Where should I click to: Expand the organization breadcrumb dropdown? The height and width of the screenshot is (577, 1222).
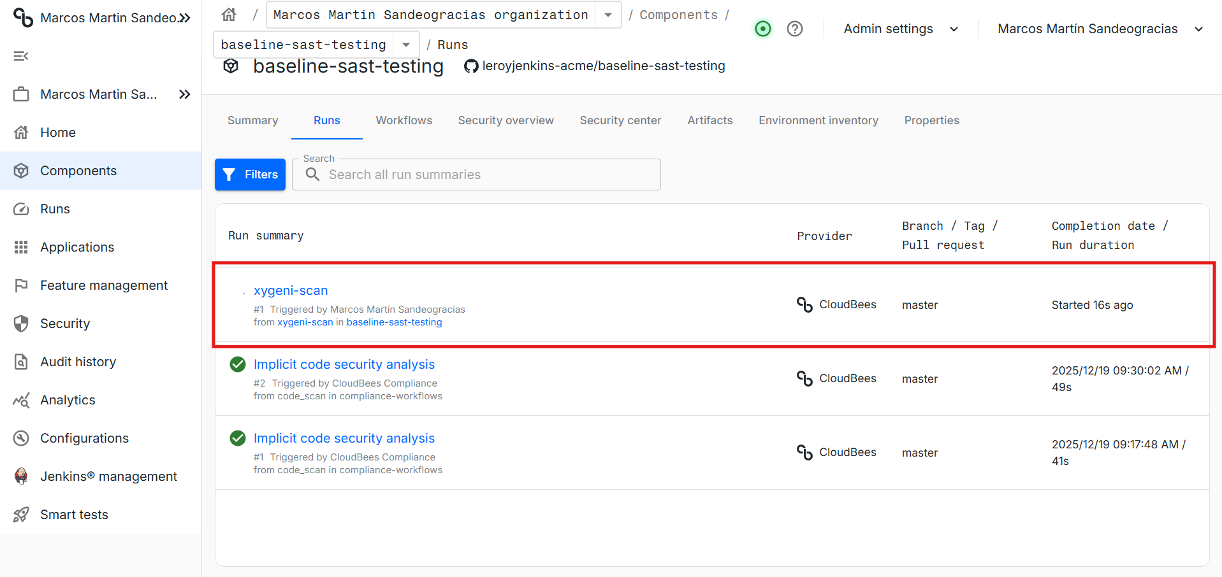(608, 15)
